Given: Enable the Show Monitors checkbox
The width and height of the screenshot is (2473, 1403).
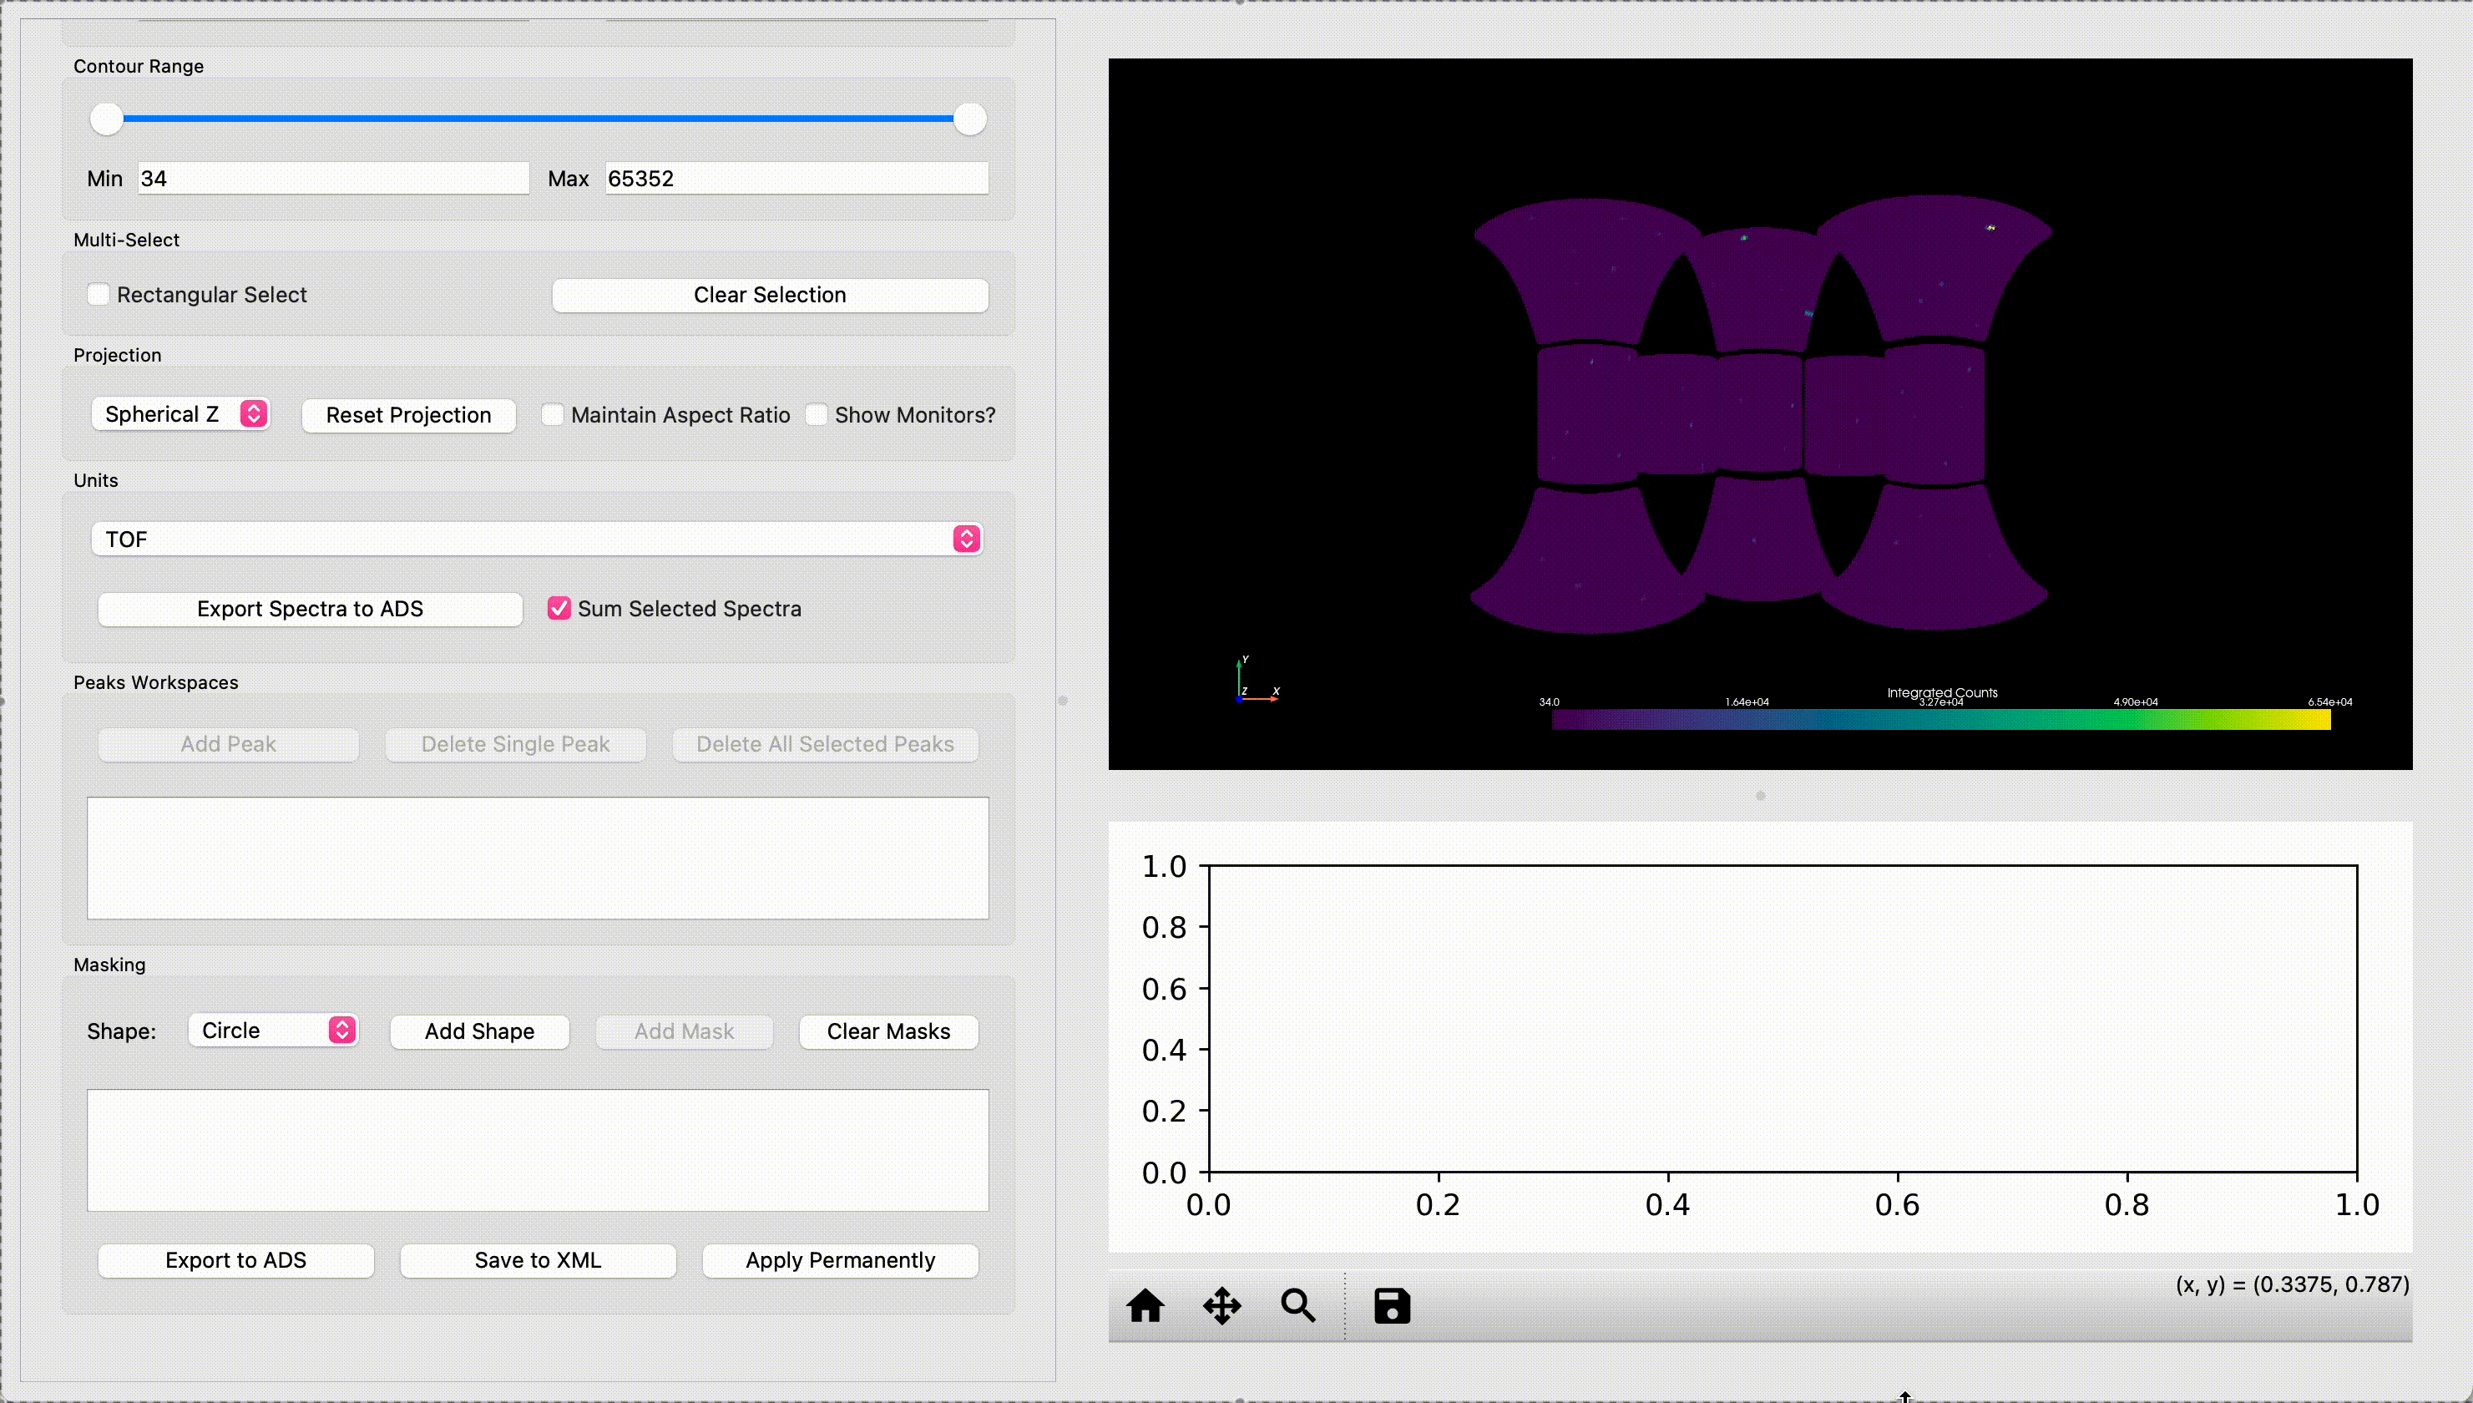Looking at the screenshot, I should pos(816,414).
